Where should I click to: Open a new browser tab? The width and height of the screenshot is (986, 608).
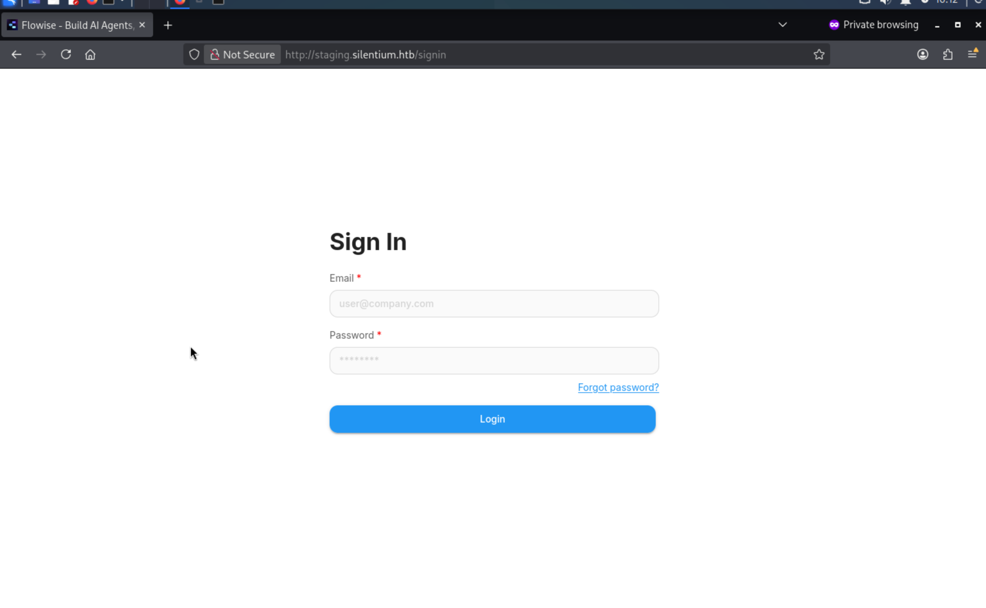168,25
